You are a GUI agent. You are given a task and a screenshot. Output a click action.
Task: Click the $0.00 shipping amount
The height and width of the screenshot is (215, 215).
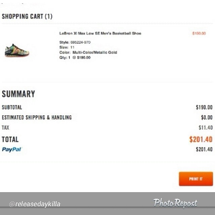[207, 118]
